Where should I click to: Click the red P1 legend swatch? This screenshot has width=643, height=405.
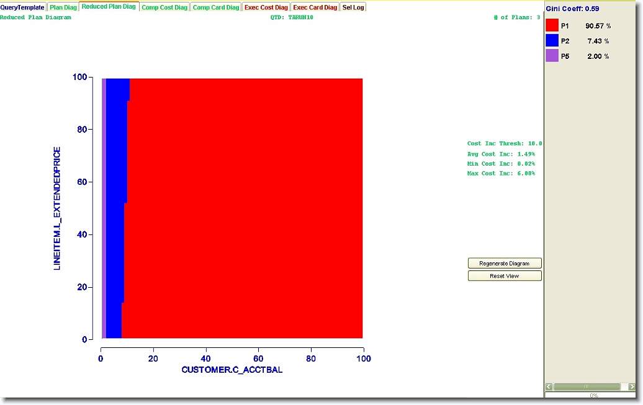pos(552,25)
